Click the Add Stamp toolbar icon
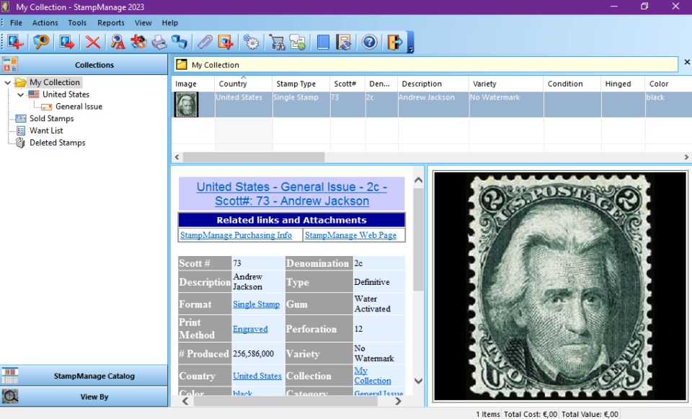692x419 pixels. [15, 42]
